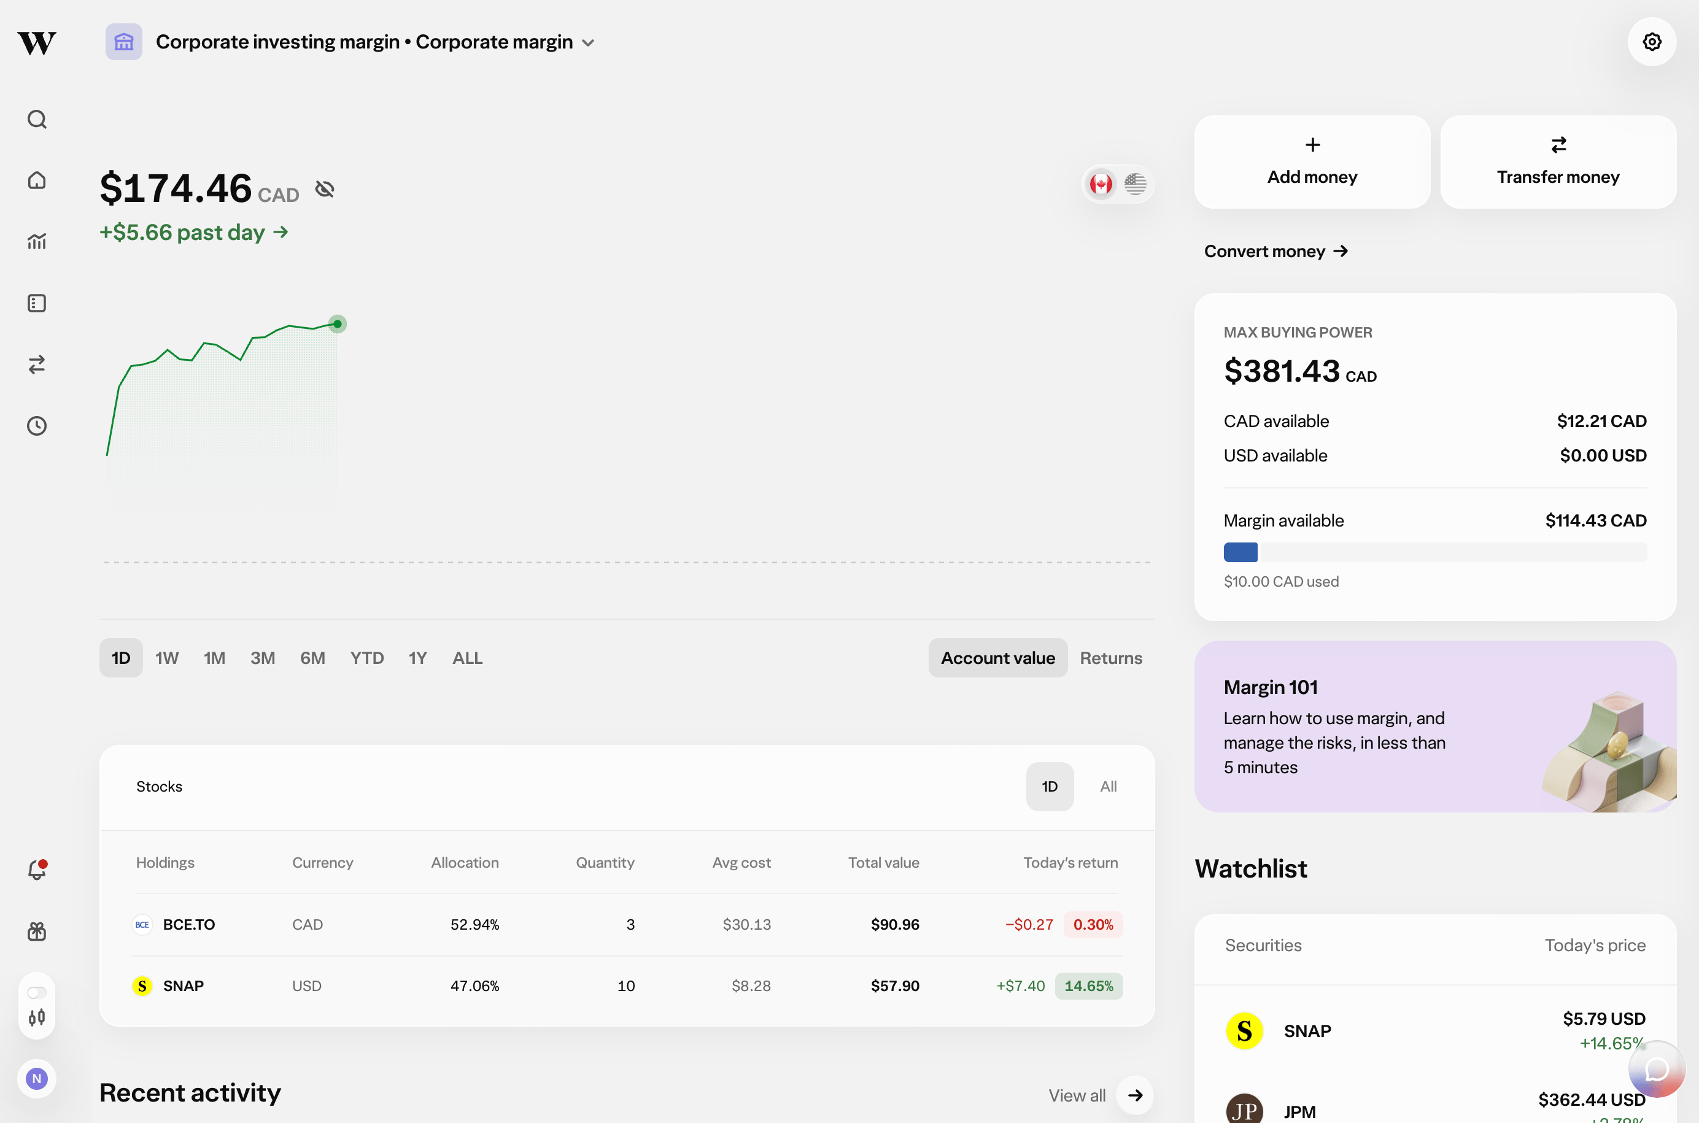Select the 1M chart range
Viewport: 1699px width, 1123px height.
pos(214,657)
